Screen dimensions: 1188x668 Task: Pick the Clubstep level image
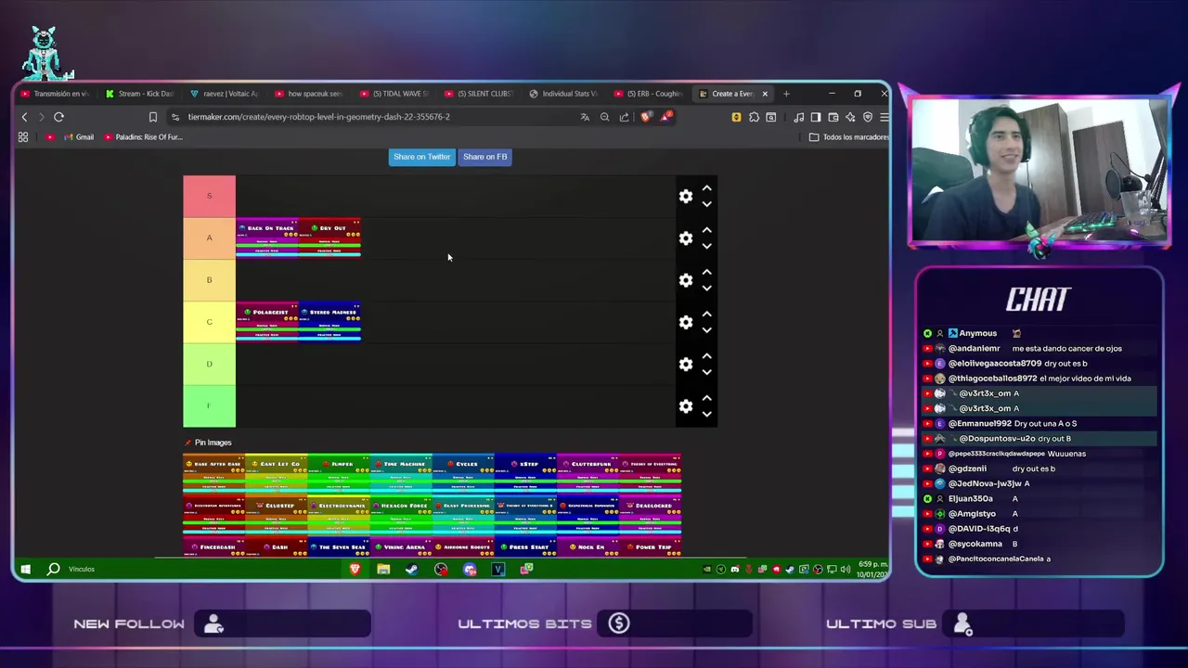[276, 515]
